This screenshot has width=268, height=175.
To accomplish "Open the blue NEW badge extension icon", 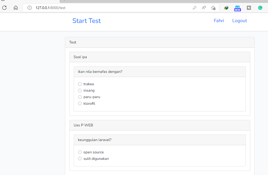I will coord(237,8).
